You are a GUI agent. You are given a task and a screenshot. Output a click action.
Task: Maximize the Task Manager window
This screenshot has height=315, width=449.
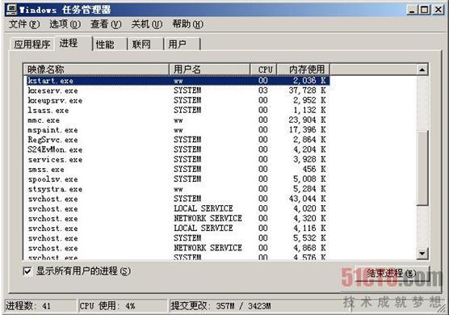pos(424,10)
